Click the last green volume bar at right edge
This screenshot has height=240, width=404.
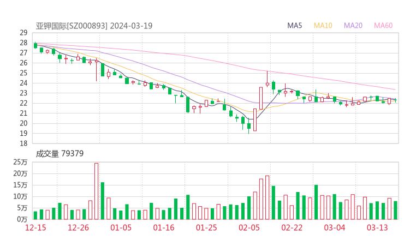(x=395, y=211)
